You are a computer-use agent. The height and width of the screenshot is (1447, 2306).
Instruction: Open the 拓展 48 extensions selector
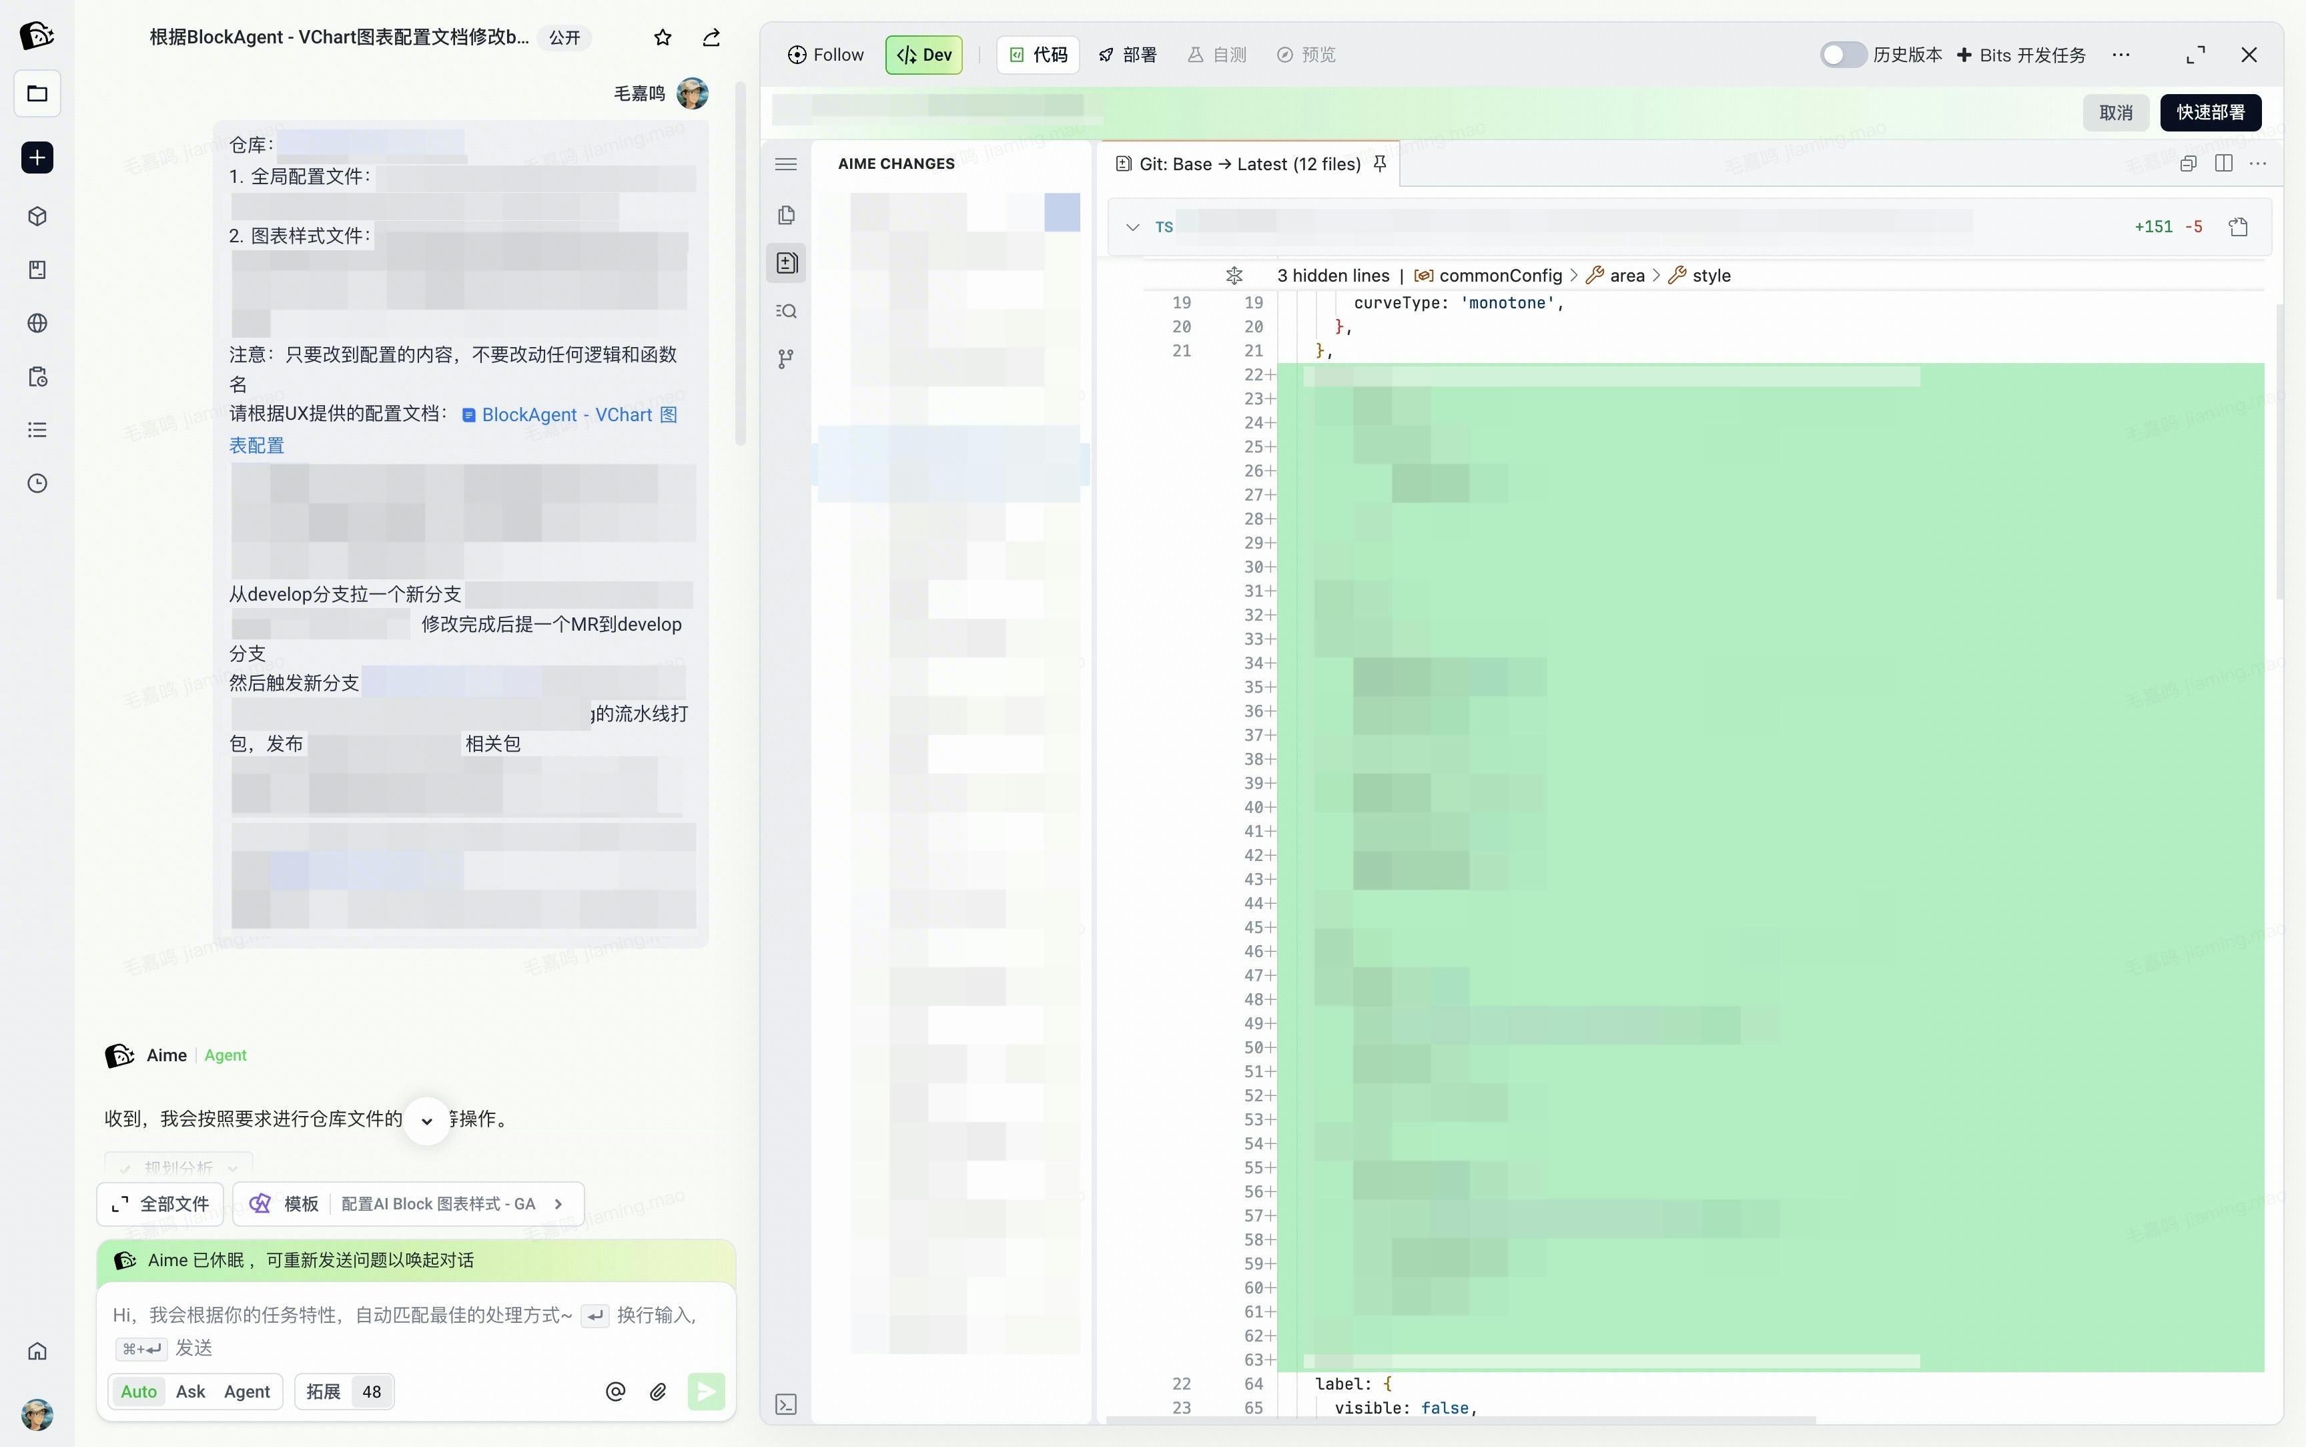click(344, 1392)
